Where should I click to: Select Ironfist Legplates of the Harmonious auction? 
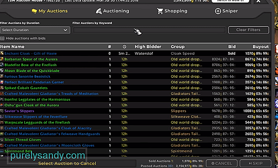point(136,99)
